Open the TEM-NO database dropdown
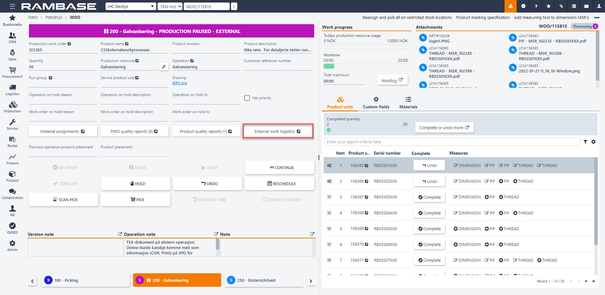Screen dimensions: 605x295 (x=170, y=6)
